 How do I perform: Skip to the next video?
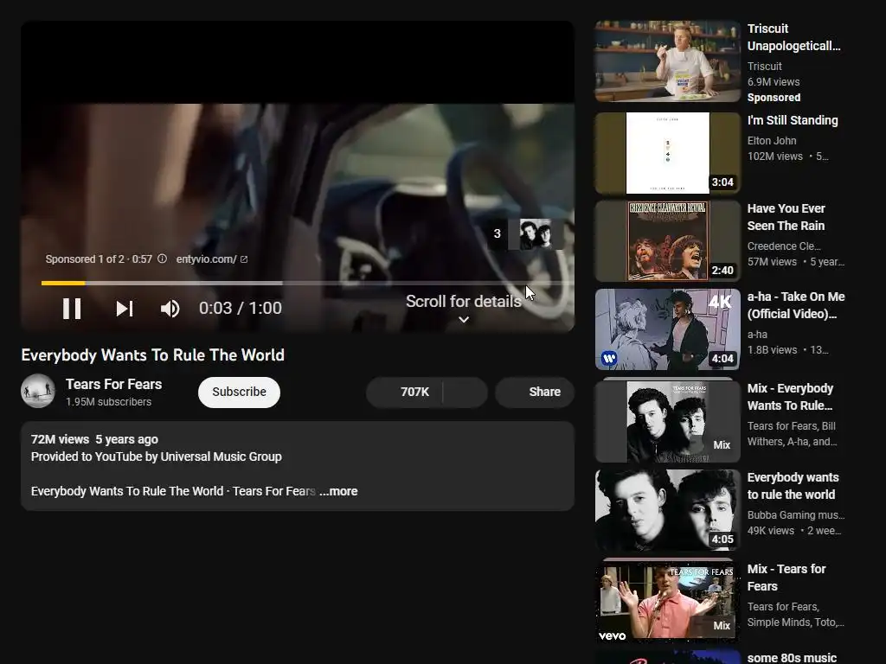click(125, 309)
